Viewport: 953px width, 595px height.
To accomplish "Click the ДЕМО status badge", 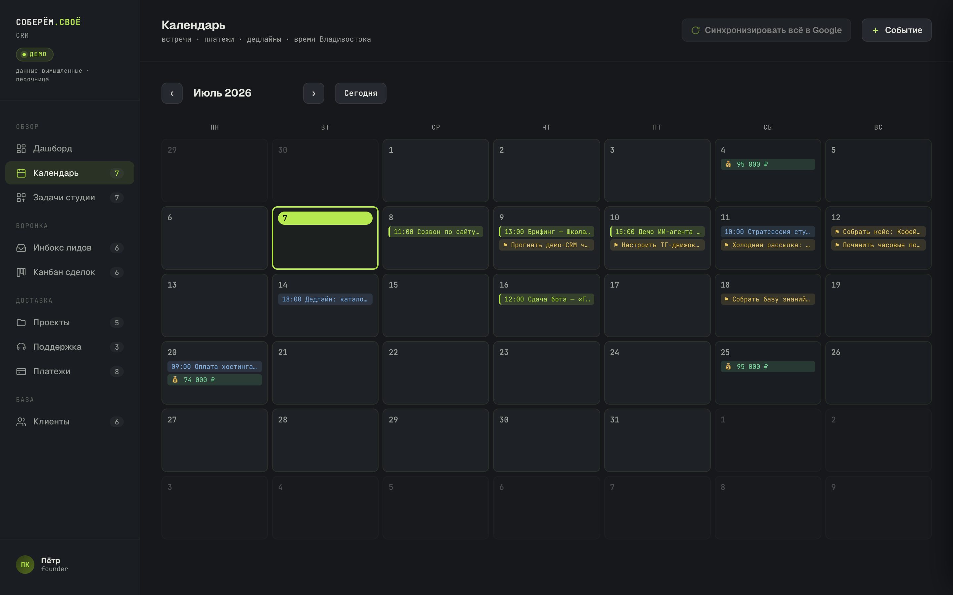I will tap(35, 54).
